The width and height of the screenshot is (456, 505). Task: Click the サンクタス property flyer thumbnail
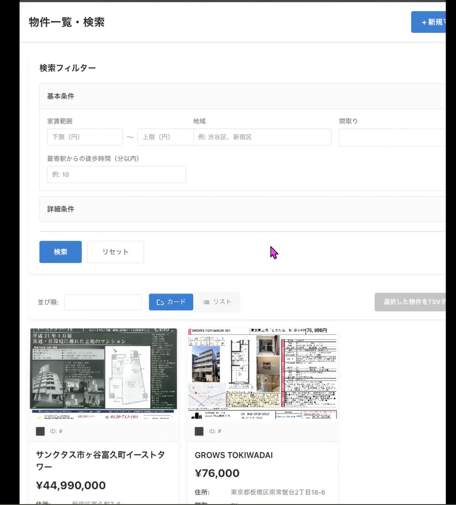(103, 373)
